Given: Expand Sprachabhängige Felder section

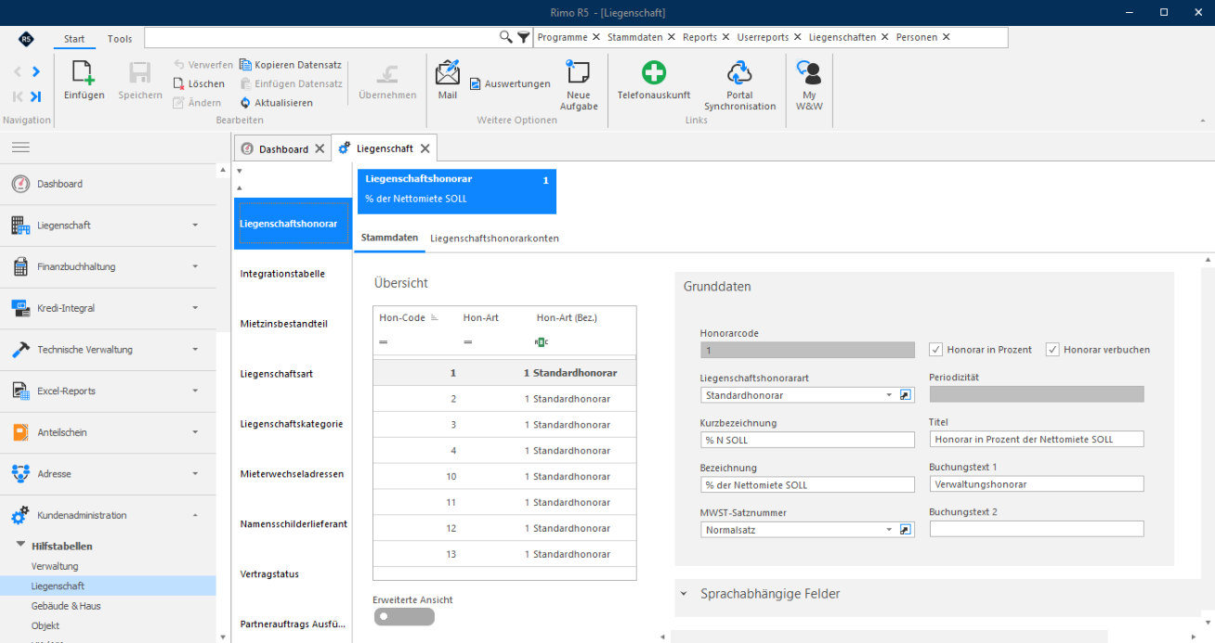Looking at the screenshot, I should click(684, 594).
